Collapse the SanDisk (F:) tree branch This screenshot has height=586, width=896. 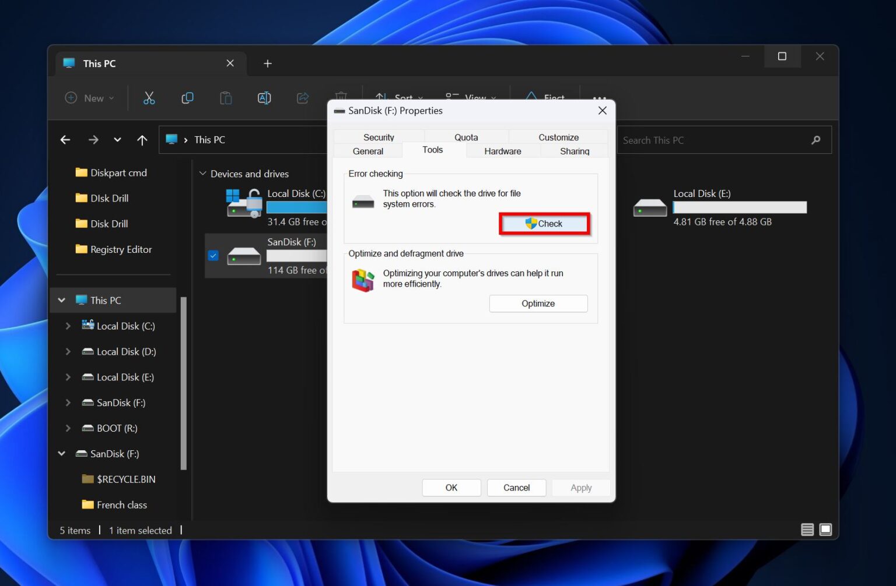[x=62, y=454]
